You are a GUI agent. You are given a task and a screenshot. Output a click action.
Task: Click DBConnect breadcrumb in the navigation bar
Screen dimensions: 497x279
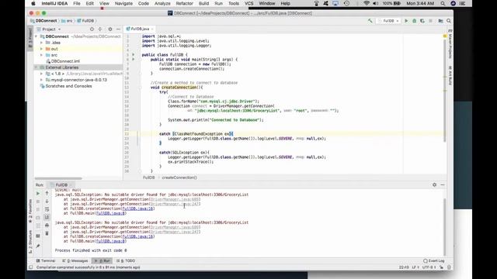coord(43,21)
